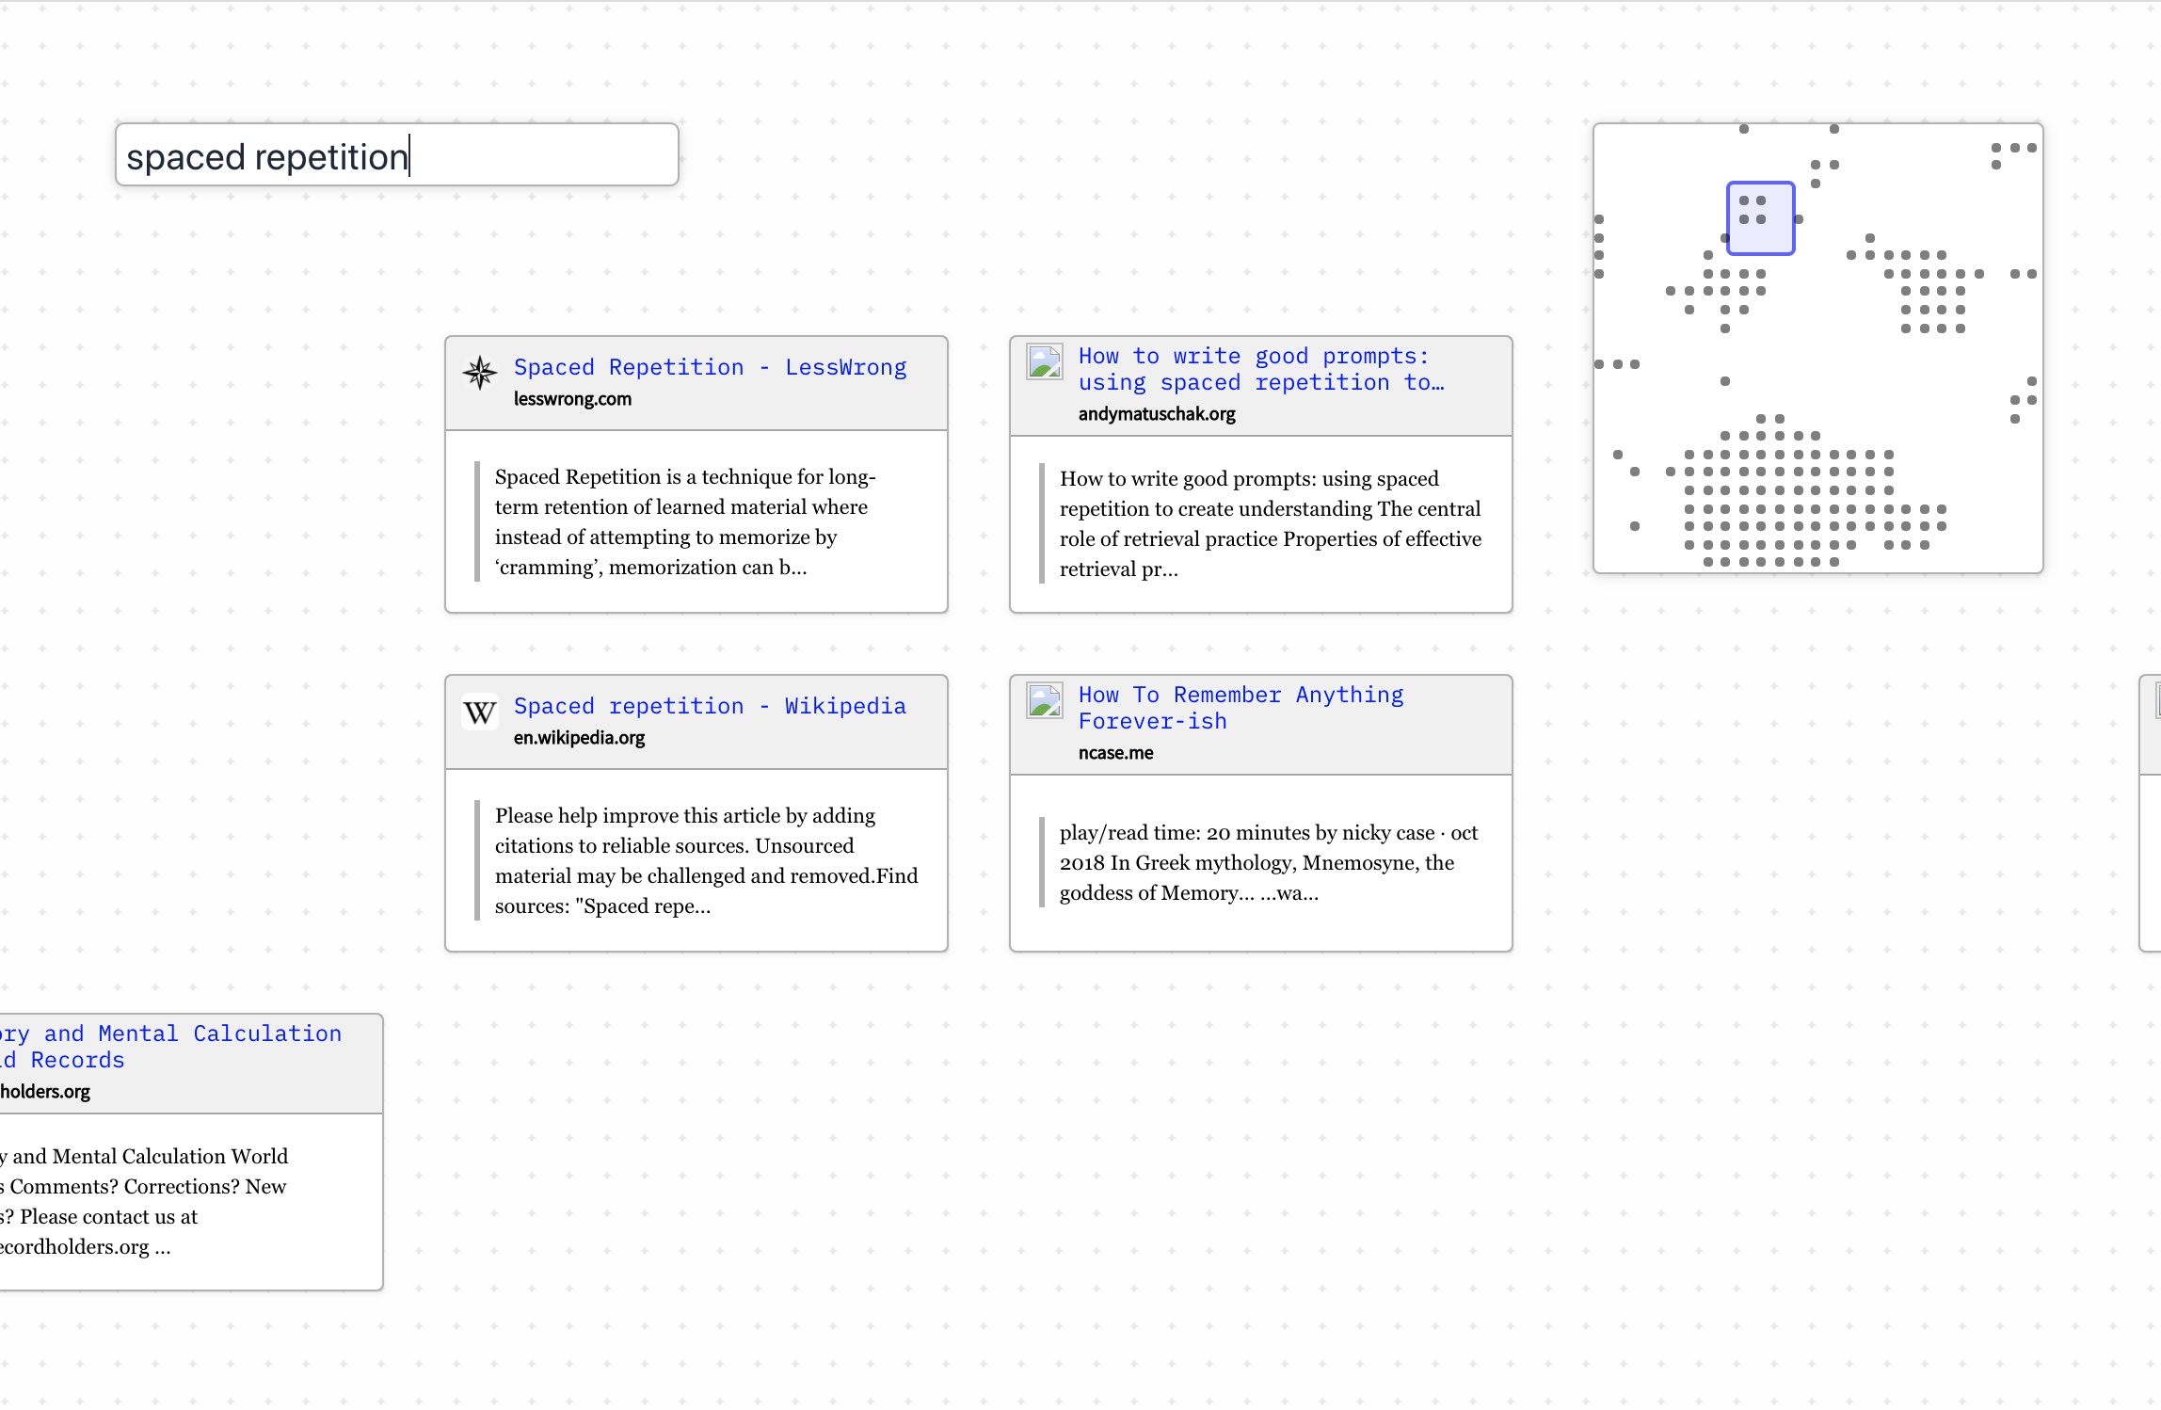Image resolution: width=2161 pixels, height=1410 pixels.
Task: Click the LessWrong star favicon
Action: [x=480, y=373]
